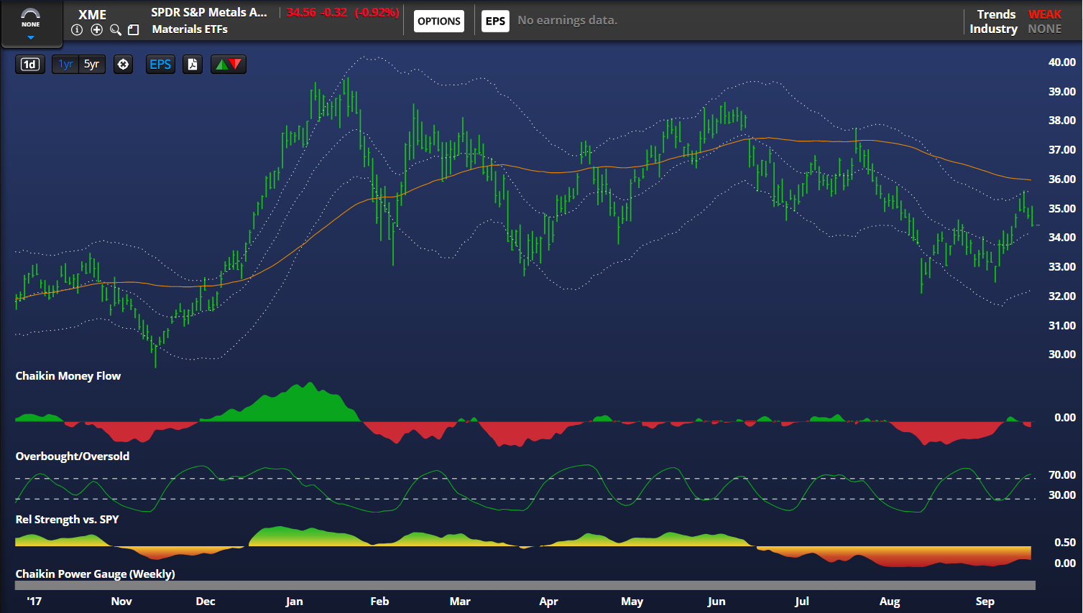Click the industry NONE rating
The image size is (1083, 613).
(1045, 29)
